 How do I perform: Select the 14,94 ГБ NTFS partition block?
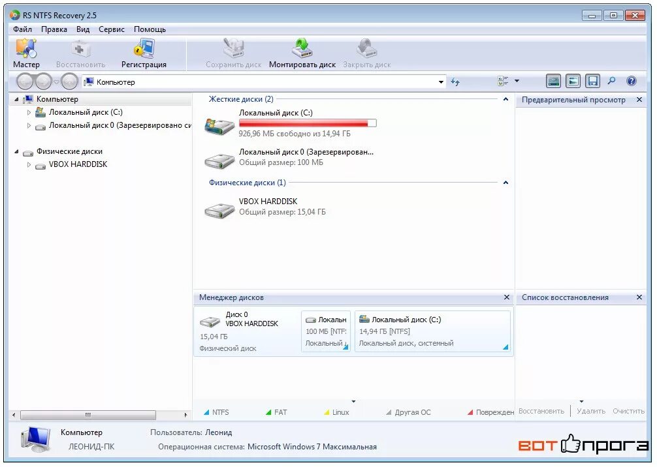tap(432, 331)
